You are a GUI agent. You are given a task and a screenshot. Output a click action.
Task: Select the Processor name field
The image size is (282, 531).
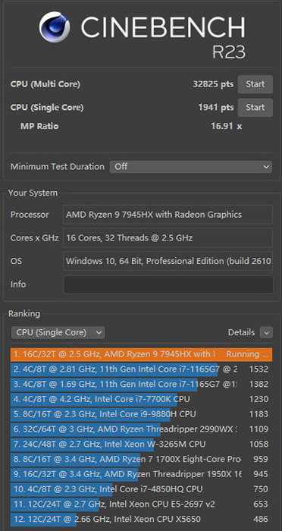point(168,215)
